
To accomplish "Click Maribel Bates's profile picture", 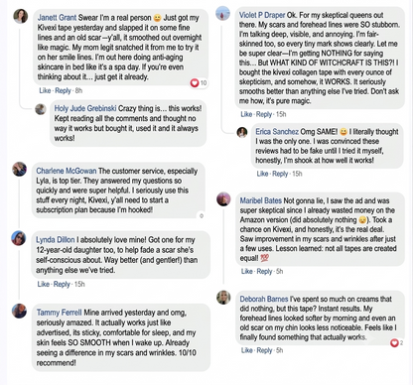I will tap(223, 198).
